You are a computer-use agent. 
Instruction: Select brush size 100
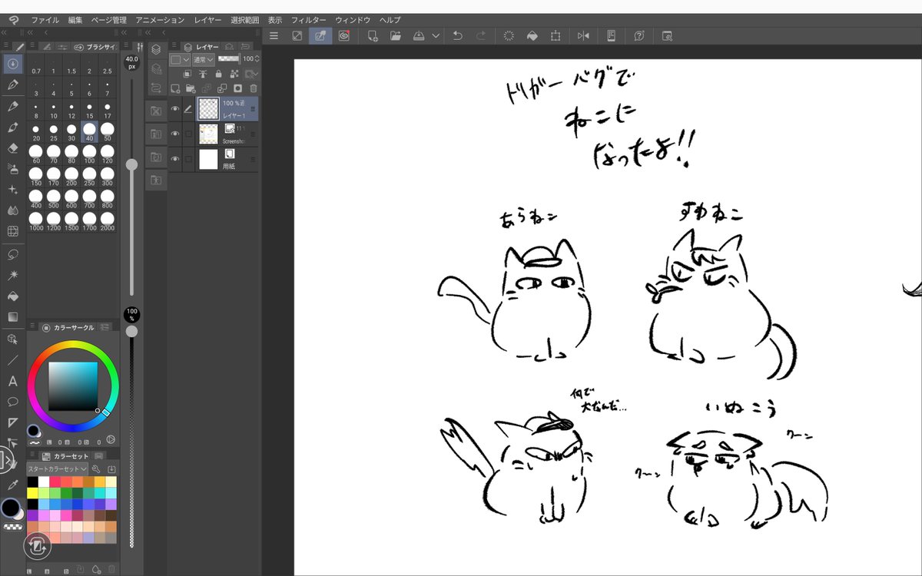click(x=89, y=154)
